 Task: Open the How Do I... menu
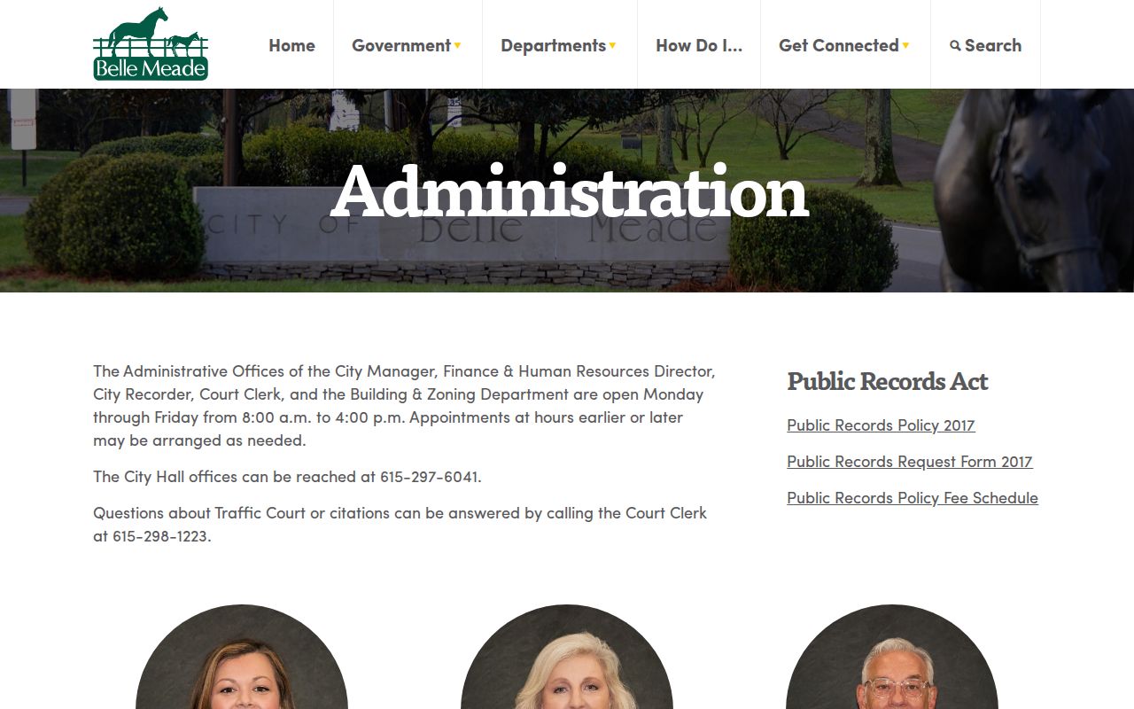pos(699,45)
